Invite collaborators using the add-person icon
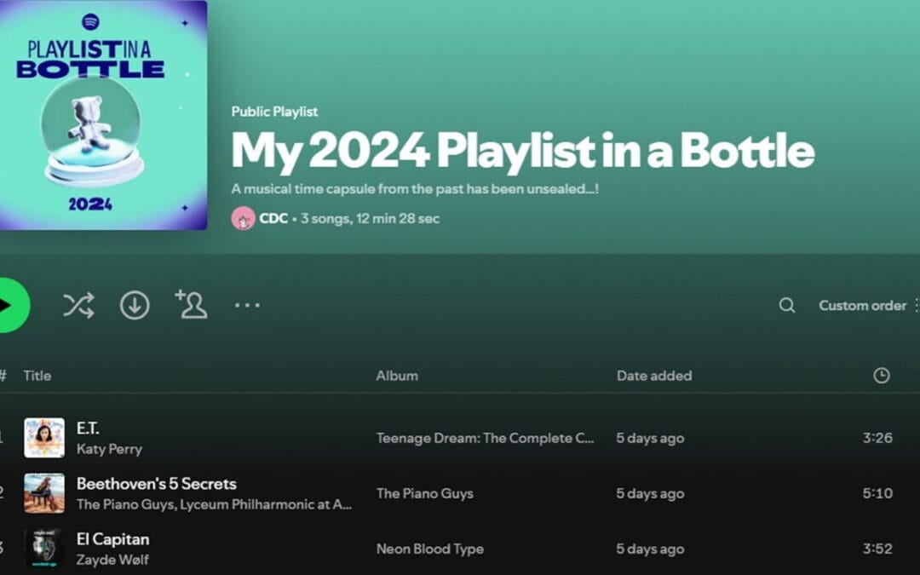920x575 pixels. [x=192, y=304]
